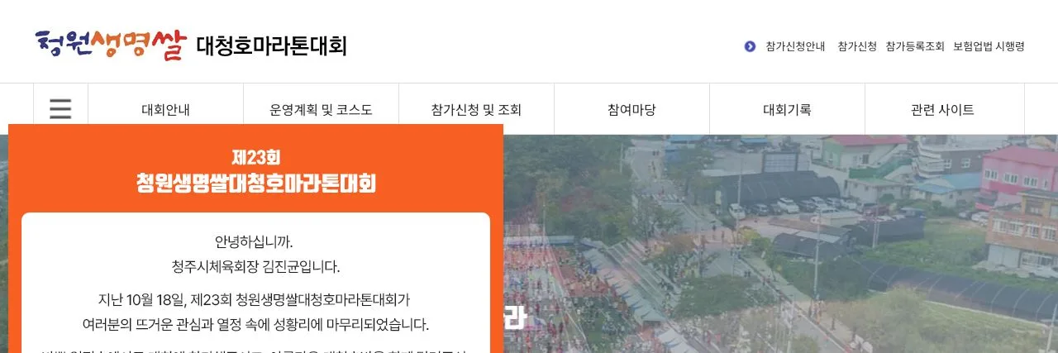This screenshot has height=353, width=1058.
Task: Open the 관련 사이트 menu
Action: [x=942, y=109]
